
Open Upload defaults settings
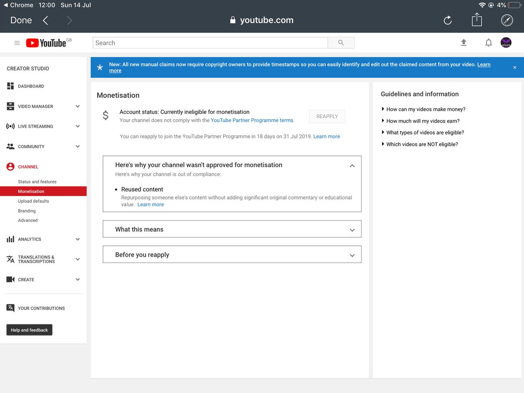pos(34,201)
